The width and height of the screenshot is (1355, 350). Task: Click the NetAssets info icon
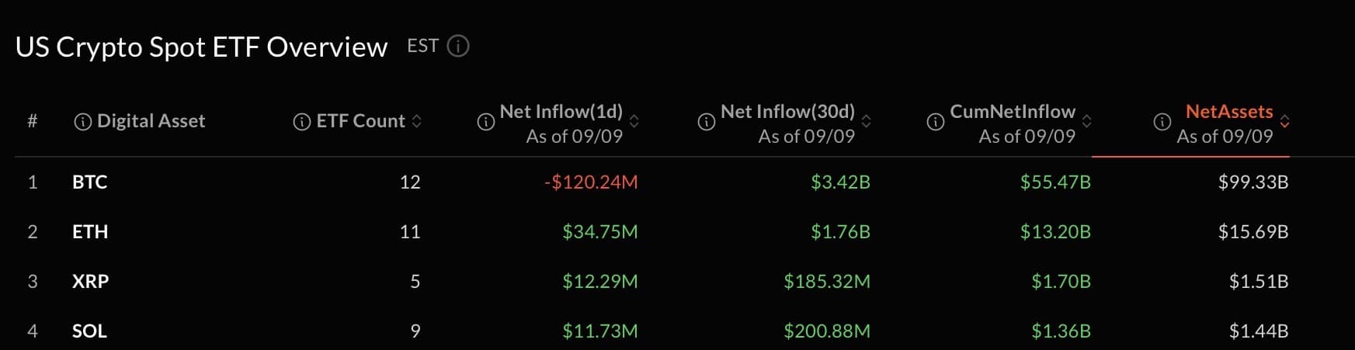[1162, 122]
